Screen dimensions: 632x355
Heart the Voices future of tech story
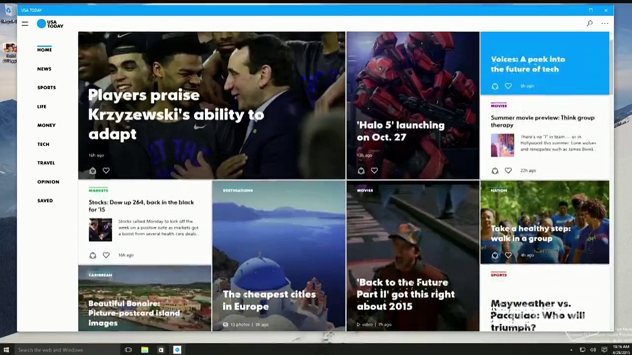click(x=508, y=86)
